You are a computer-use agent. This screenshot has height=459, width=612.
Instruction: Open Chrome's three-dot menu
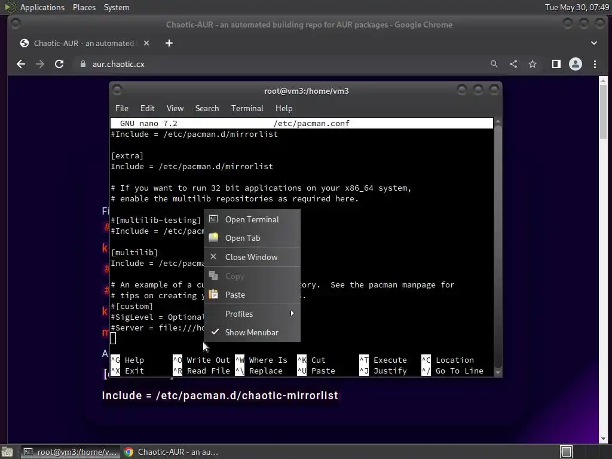point(595,64)
